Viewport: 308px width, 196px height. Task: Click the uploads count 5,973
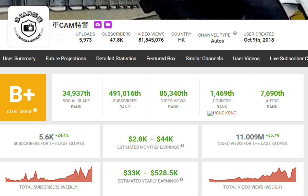(86, 40)
